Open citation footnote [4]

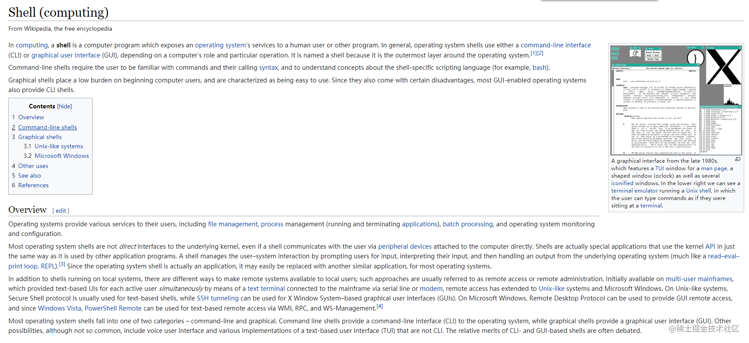380,306
